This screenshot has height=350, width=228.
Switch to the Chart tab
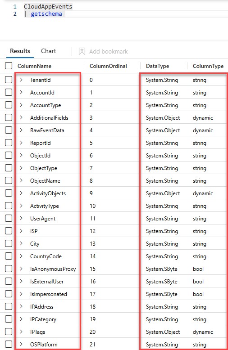coord(48,51)
